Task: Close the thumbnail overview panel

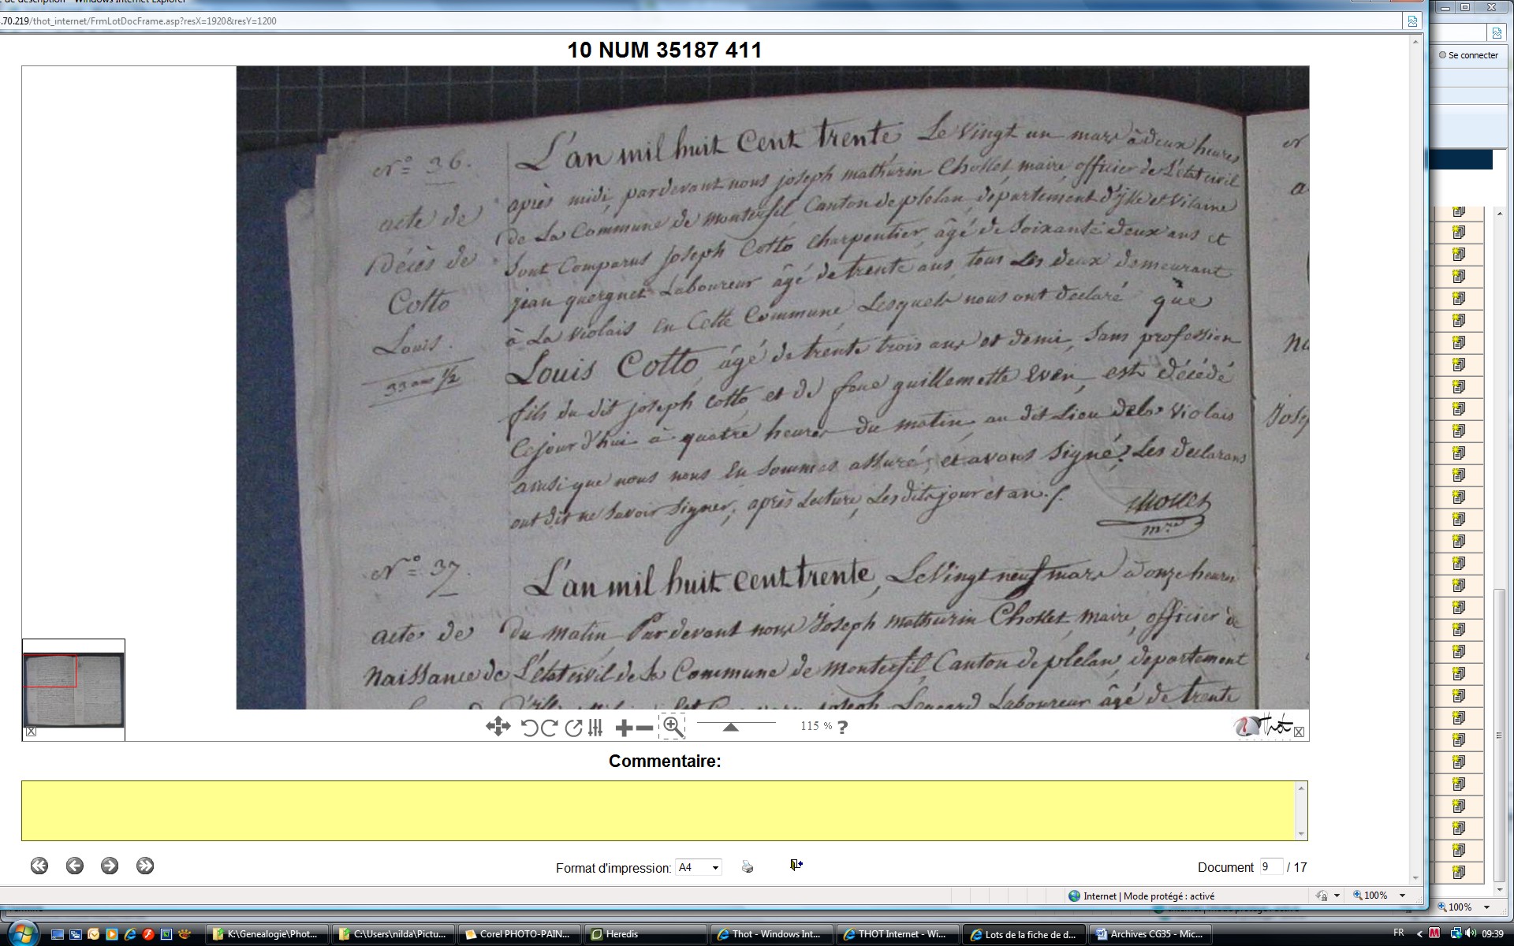Action: tap(31, 732)
